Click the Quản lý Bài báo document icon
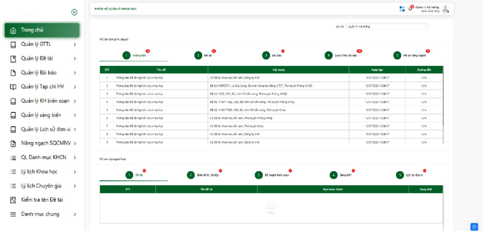The width and height of the screenshot is (483, 231). pyautogui.click(x=13, y=73)
